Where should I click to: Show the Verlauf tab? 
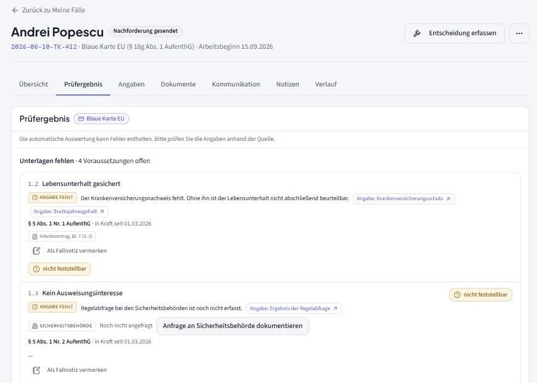[x=326, y=85]
